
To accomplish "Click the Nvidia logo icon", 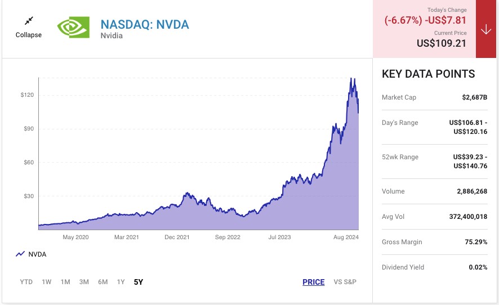I will [73, 26].
